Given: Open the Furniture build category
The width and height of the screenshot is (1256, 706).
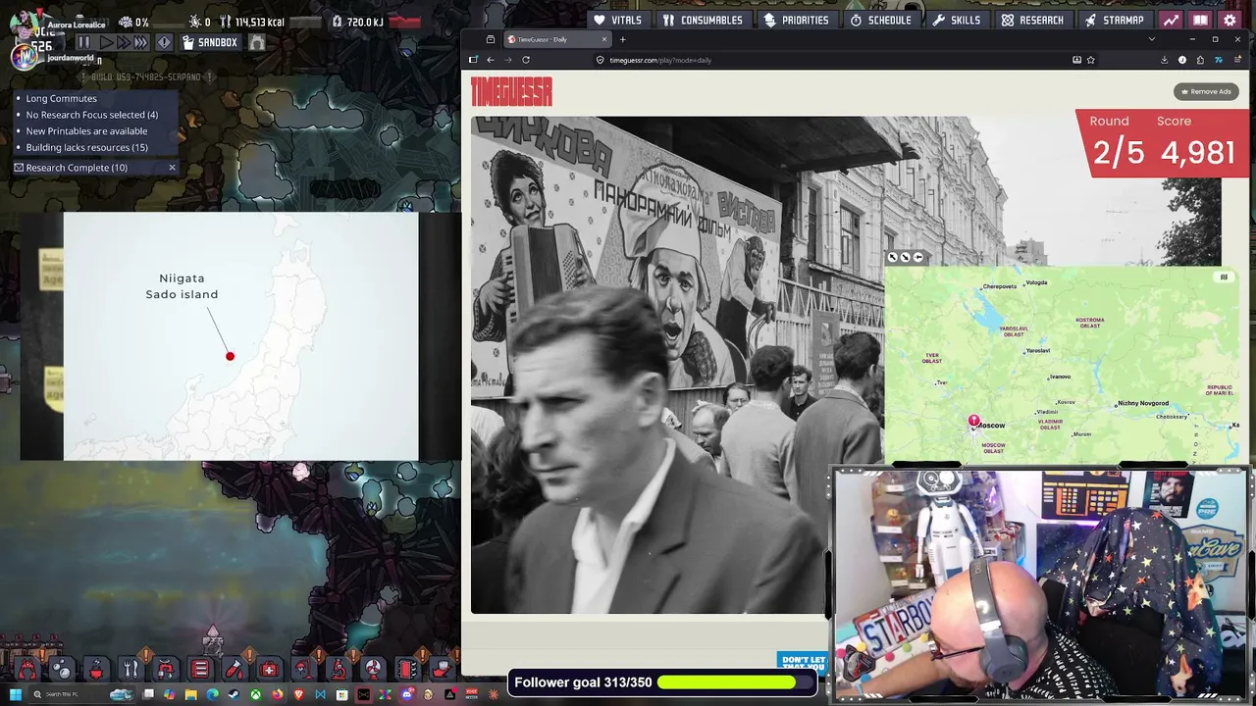Looking at the screenshot, I should (x=303, y=669).
